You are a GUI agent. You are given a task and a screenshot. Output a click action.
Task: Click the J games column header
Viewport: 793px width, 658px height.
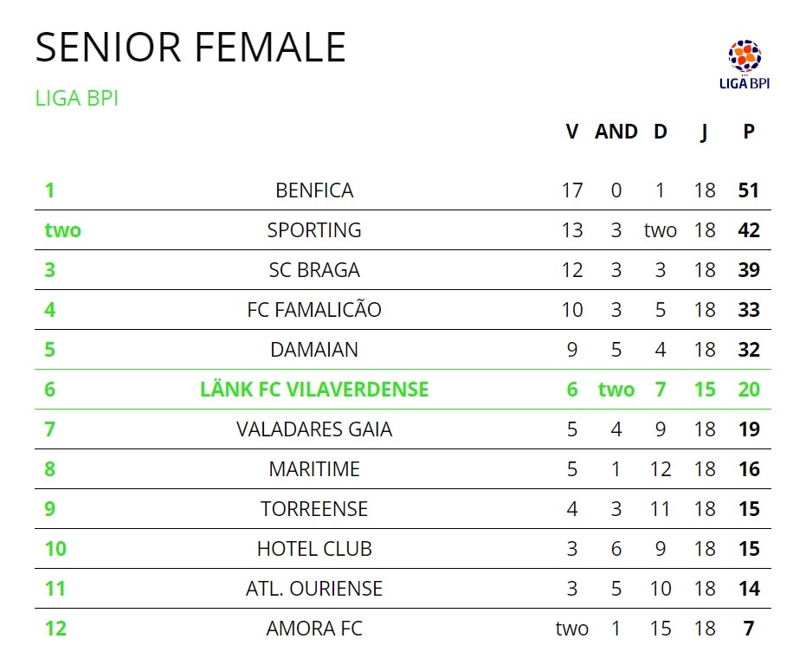pos(705,132)
